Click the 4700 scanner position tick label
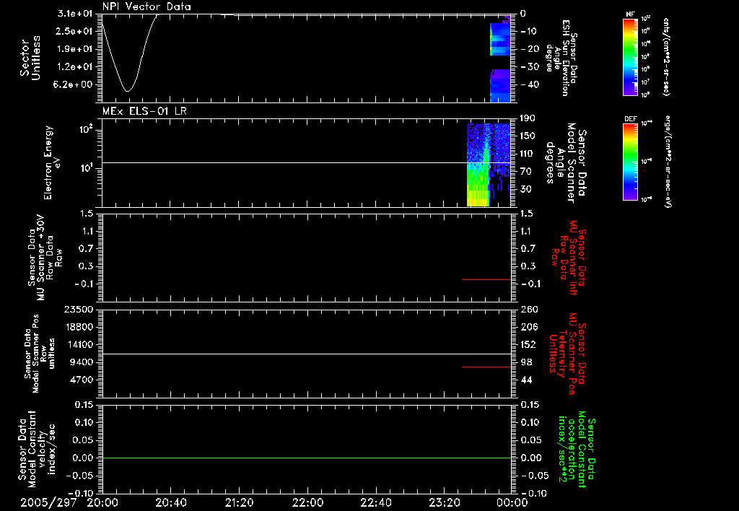The image size is (739, 511). click(81, 380)
